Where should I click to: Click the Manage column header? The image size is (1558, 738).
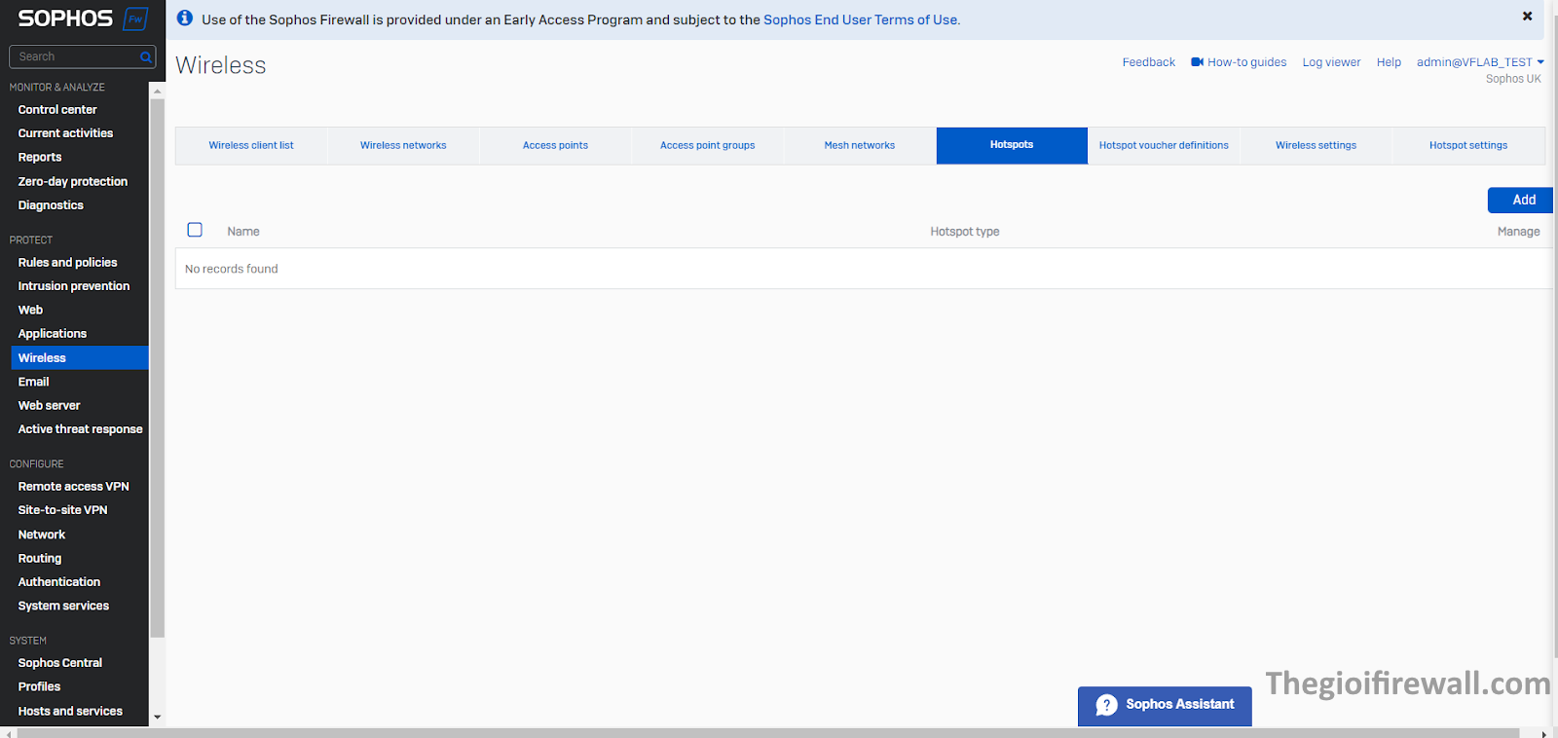[1519, 232]
